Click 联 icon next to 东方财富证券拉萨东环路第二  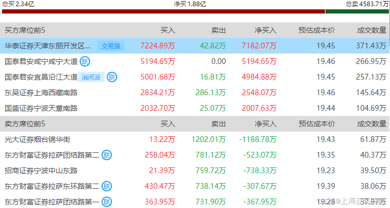[x=107, y=186]
